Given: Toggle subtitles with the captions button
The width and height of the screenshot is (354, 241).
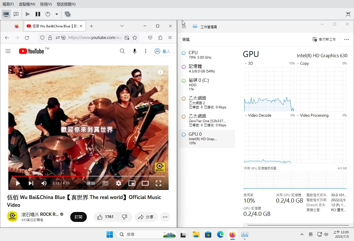Looking at the screenshot, I should pos(105,183).
